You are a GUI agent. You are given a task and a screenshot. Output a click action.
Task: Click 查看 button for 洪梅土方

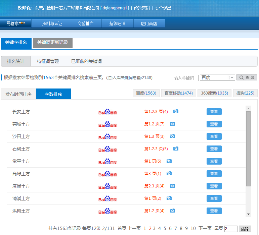coord(214,211)
